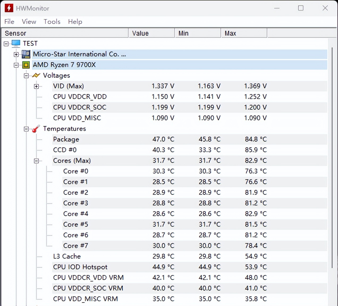Select the Temperatures label

[65, 129]
